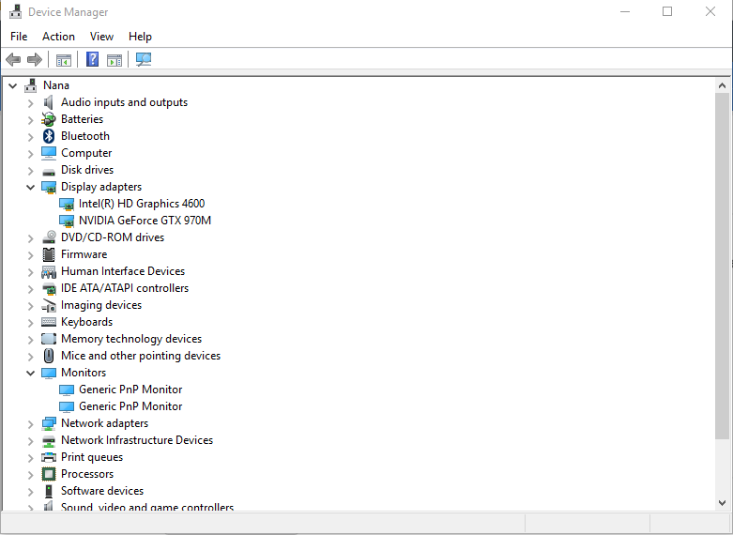
Task: Select the first Generic PnP Monitor entry
Action: click(x=130, y=390)
